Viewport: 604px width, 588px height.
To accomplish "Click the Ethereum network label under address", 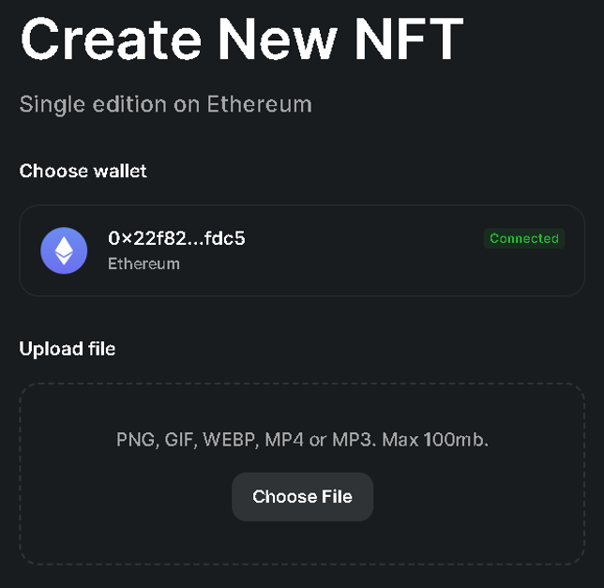I will tap(143, 264).
